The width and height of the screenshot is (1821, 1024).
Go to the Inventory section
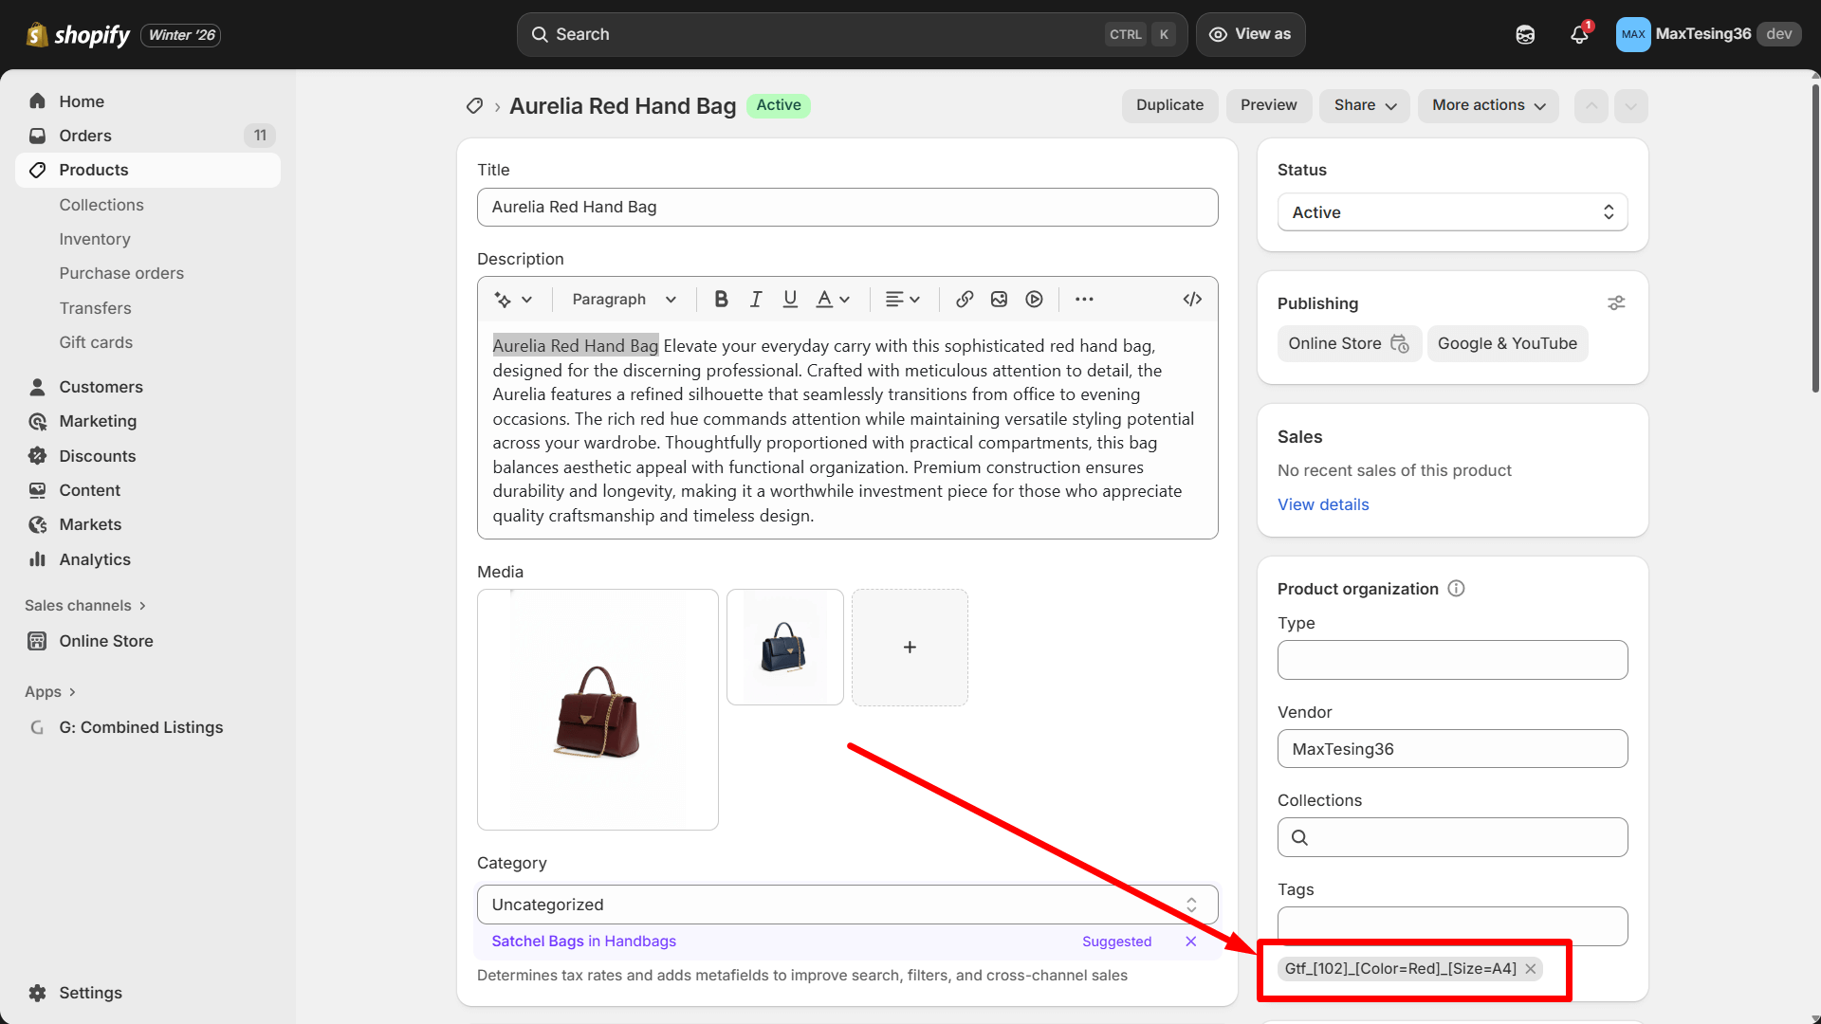(94, 239)
